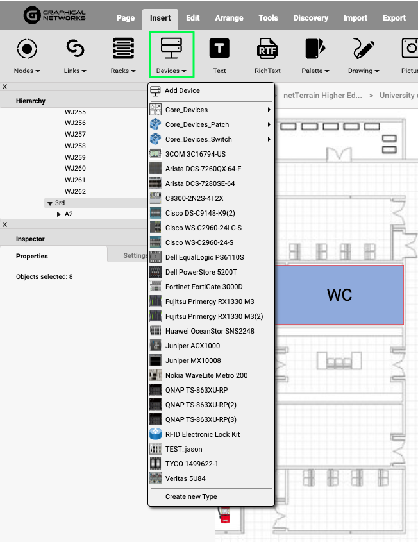This screenshot has width=418, height=542.
Task: Click the Nodes toolbar icon
Action: (x=26, y=49)
